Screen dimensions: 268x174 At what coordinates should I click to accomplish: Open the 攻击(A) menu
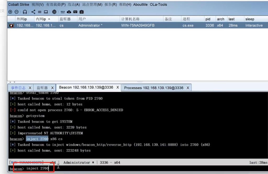tap(74, 5)
